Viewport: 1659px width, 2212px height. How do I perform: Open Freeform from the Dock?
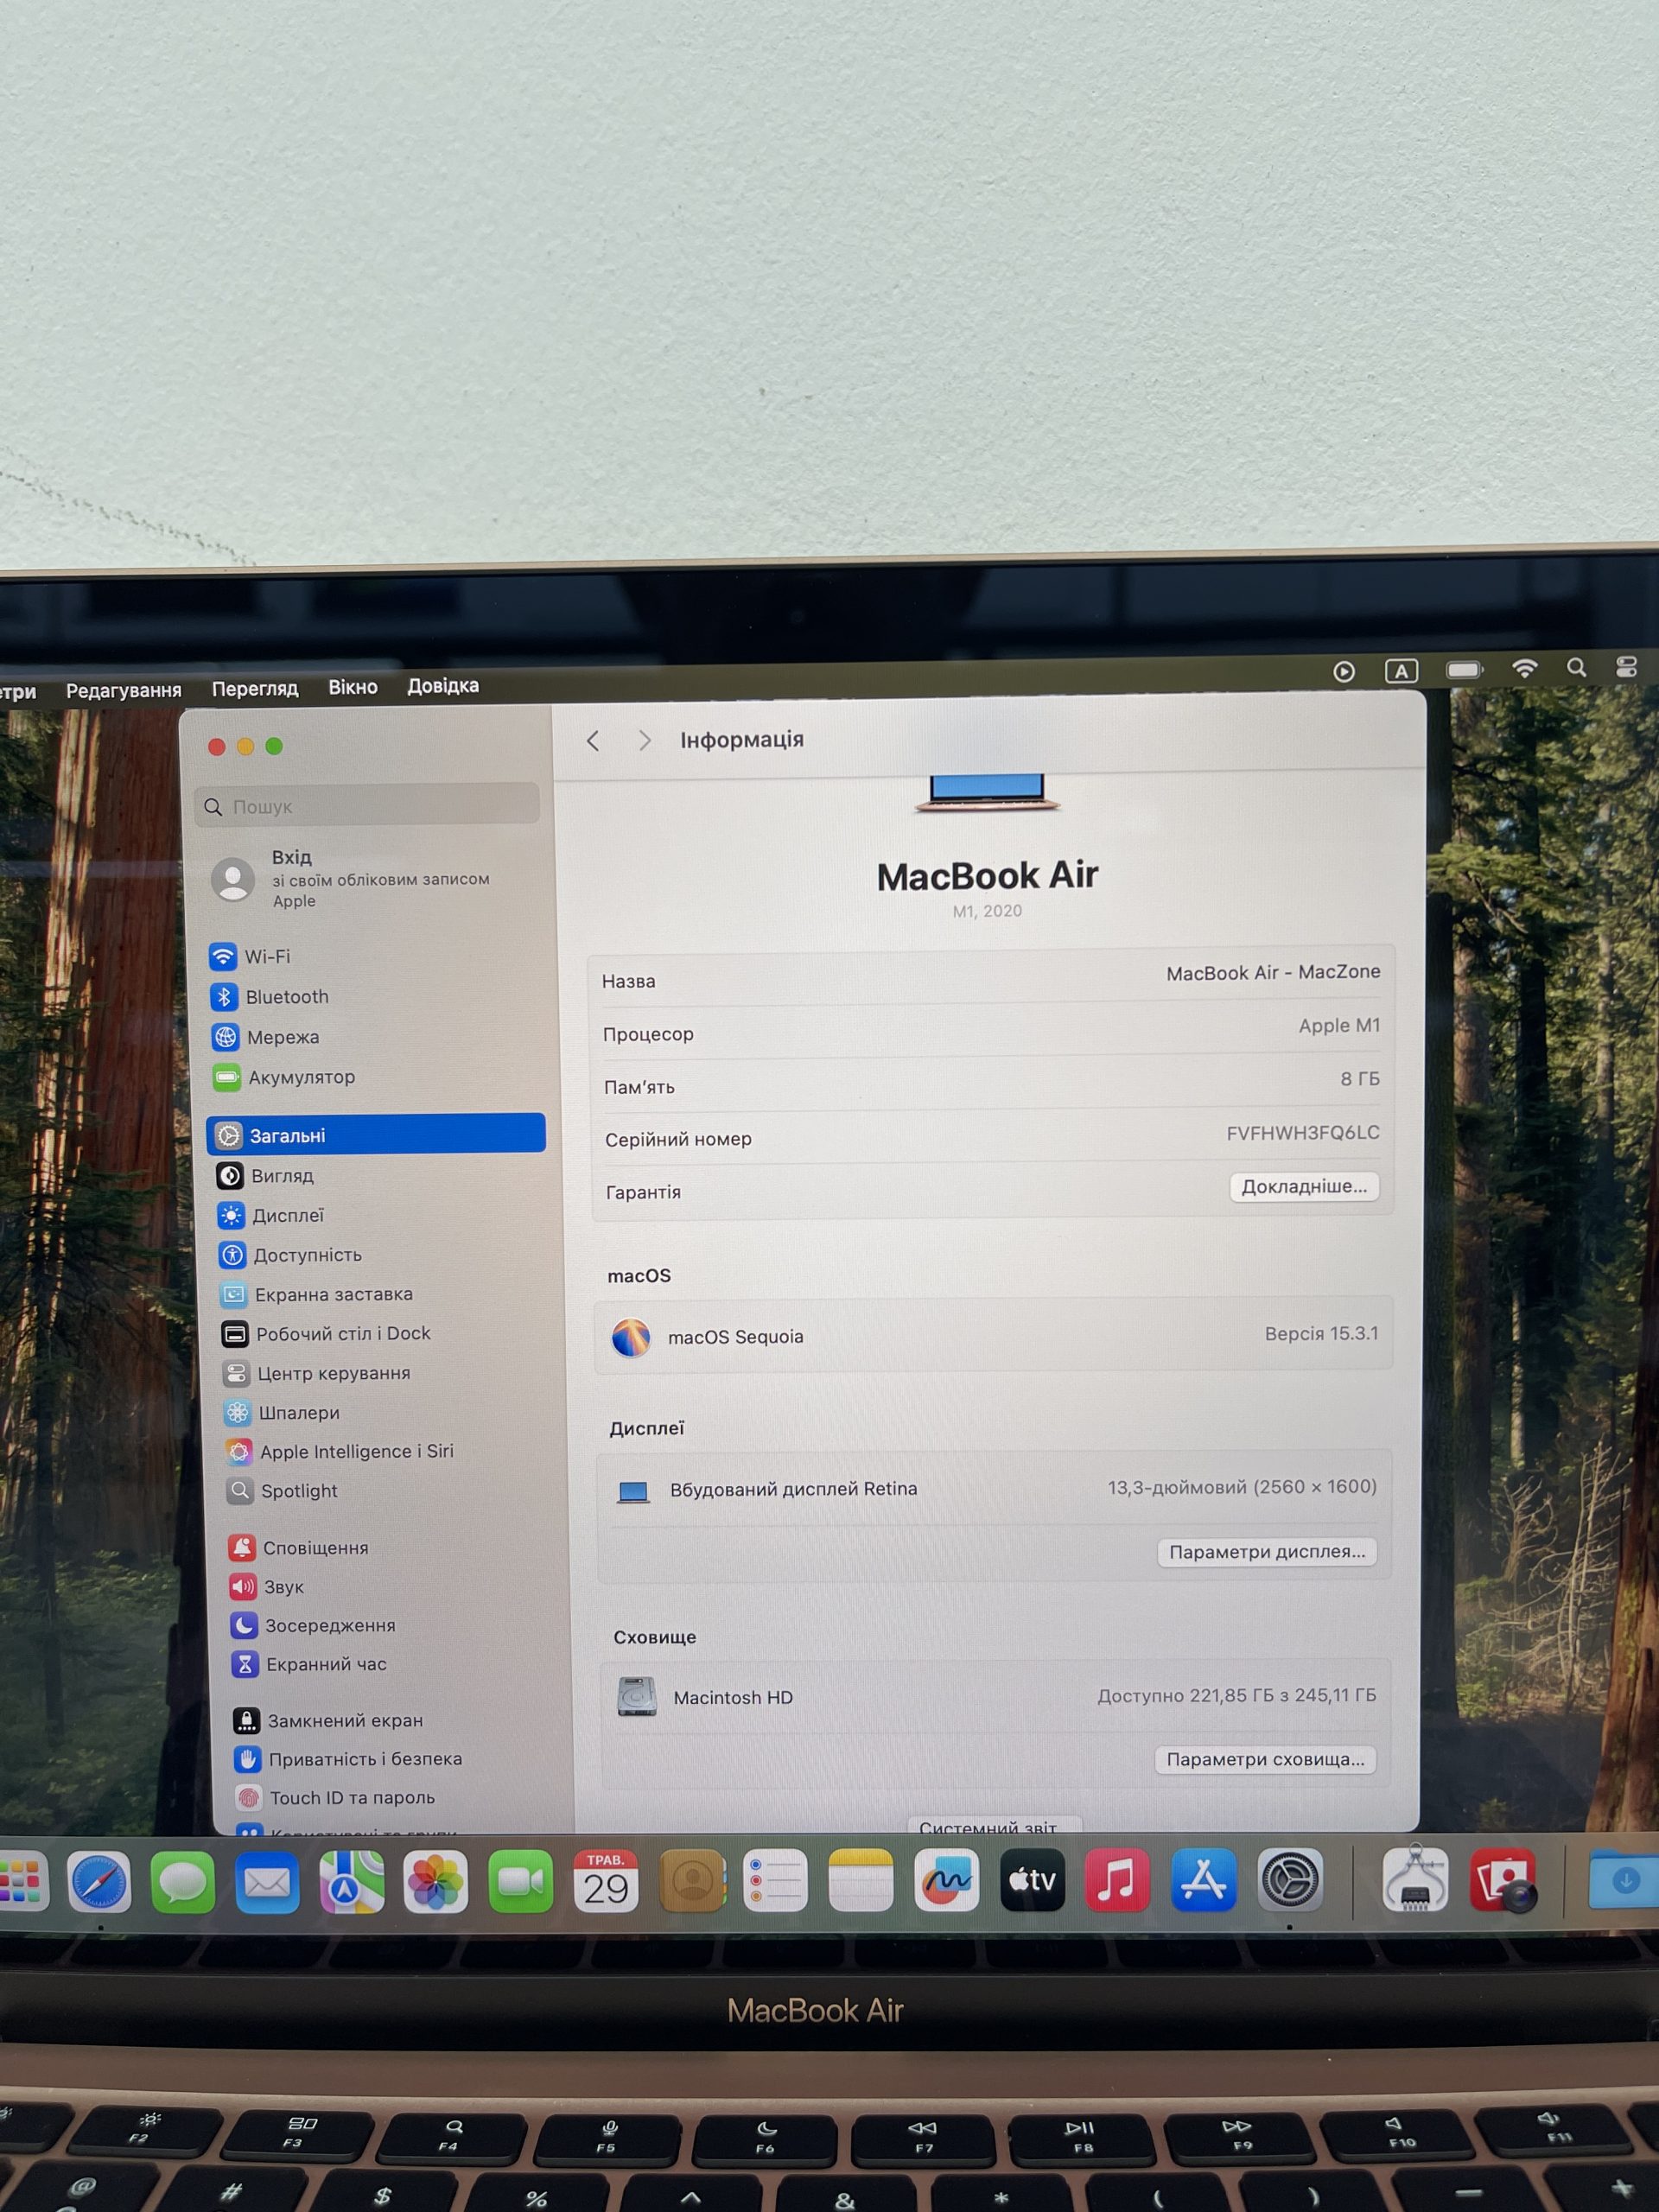pyautogui.click(x=947, y=1881)
